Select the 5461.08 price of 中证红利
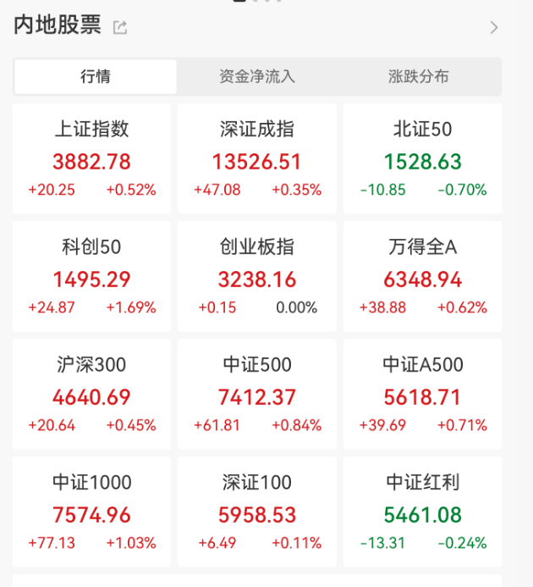The height and width of the screenshot is (587, 533). 423,515
